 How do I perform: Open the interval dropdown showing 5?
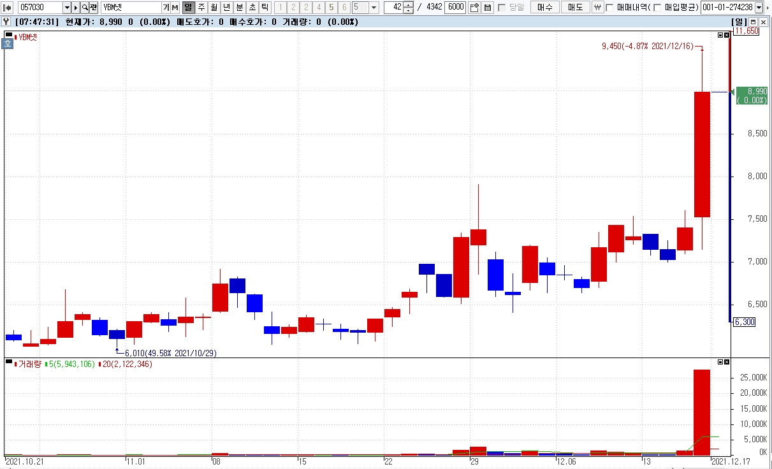pyautogui.click(x=374, y=8)
